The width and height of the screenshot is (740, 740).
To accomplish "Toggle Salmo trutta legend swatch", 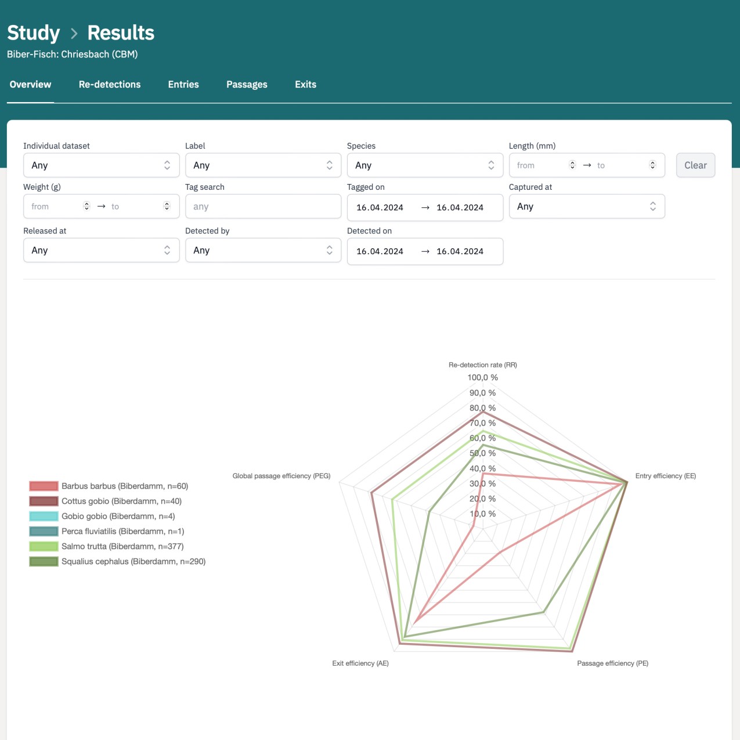I will pyautogui.click(x=44, y=547).
